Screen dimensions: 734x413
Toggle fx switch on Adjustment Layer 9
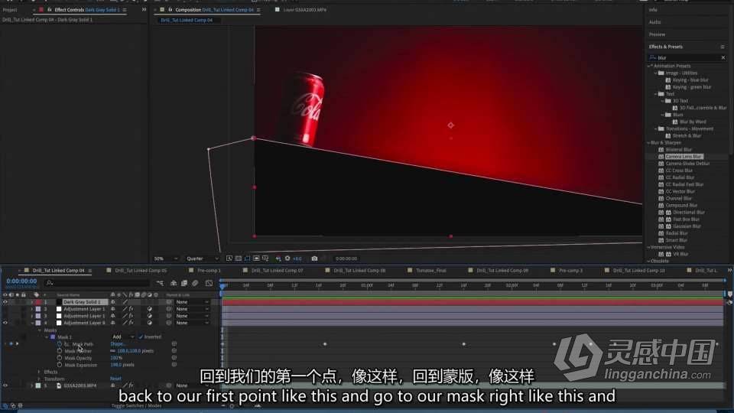click(131, 323)
